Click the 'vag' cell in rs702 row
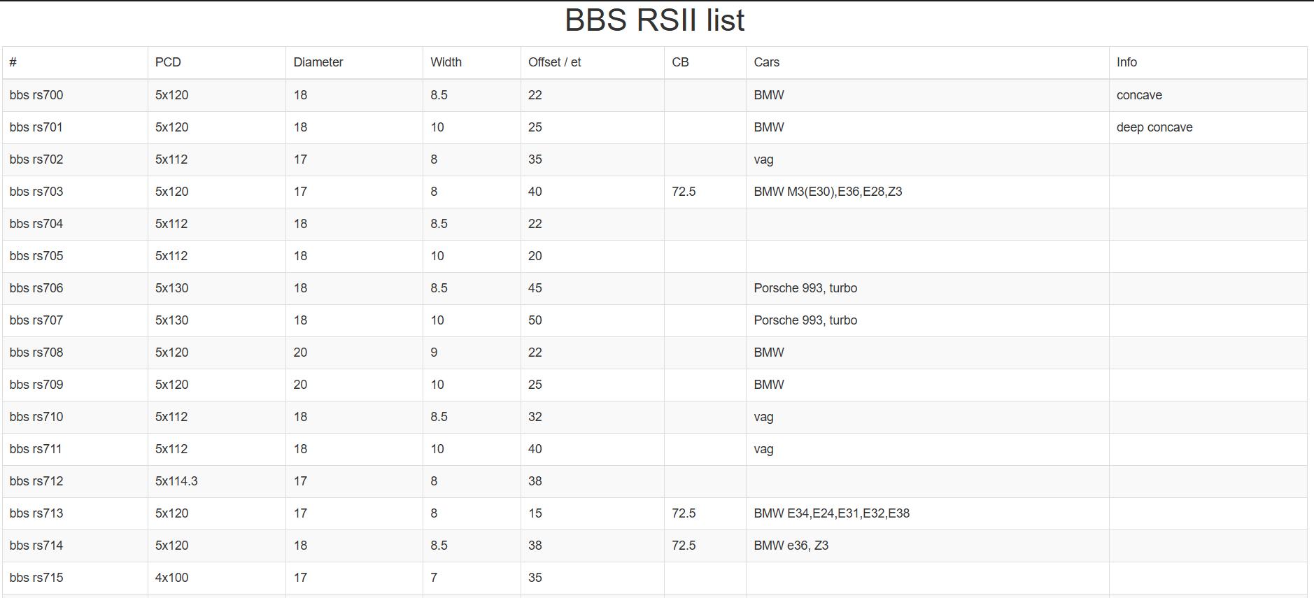1314x598 pixels. pos(927,159)
